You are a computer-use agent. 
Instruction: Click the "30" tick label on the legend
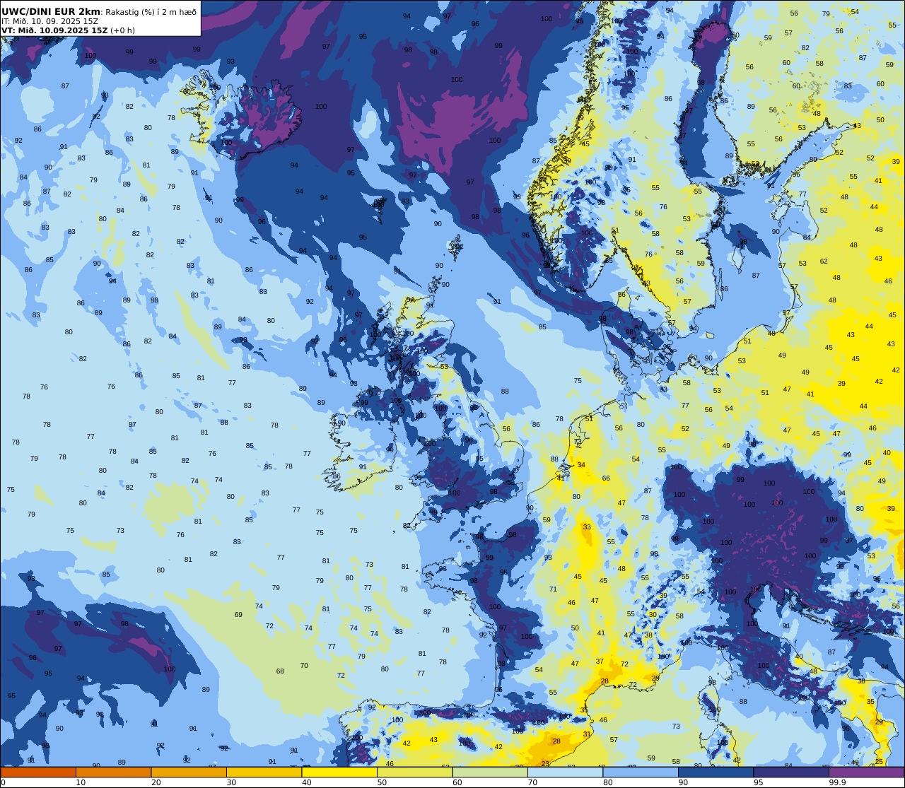[x=231, y=782]
